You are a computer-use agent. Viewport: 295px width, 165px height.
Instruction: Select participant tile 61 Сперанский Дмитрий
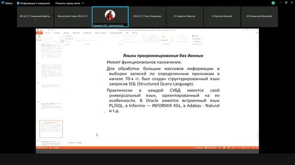260,16
